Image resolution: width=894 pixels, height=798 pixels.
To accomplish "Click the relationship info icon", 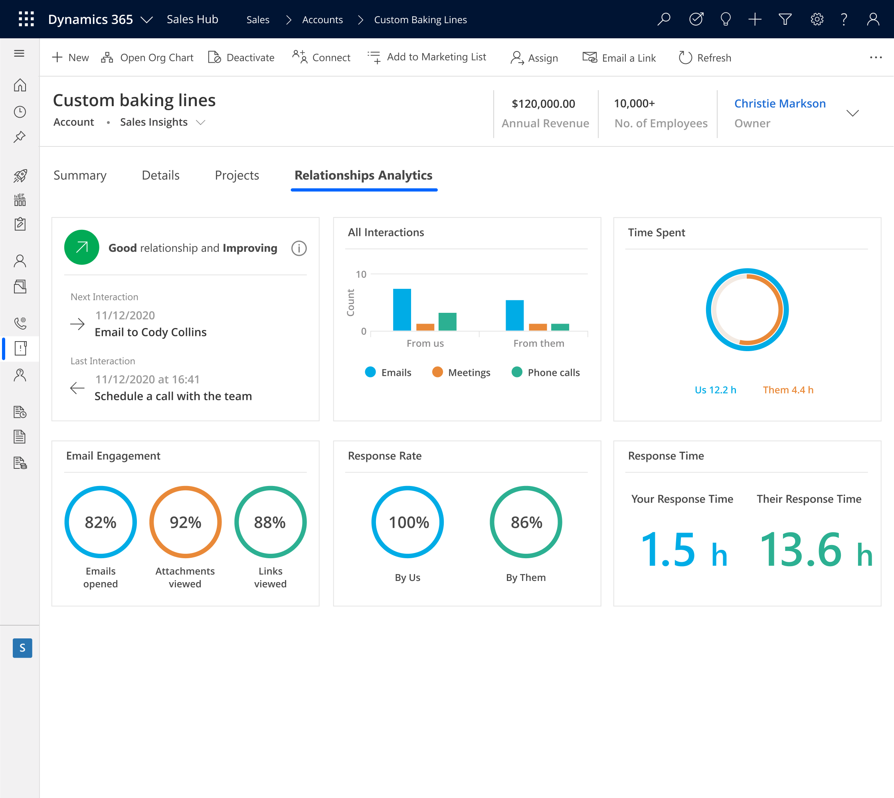I will click(299, 248).
